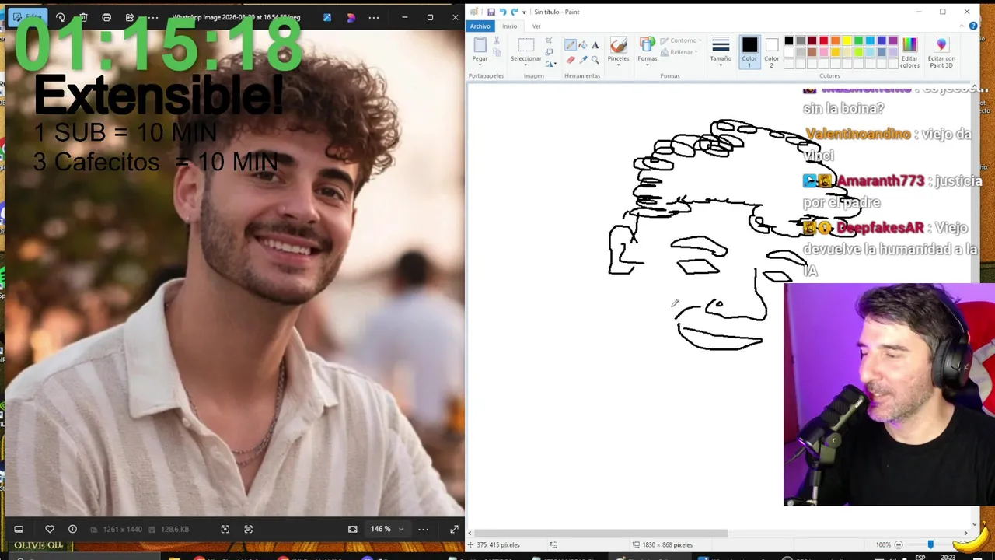Screen dimensions: 995x560
Task: Click the 375, 415 píxeles cursor status
Action: [498, 544]
